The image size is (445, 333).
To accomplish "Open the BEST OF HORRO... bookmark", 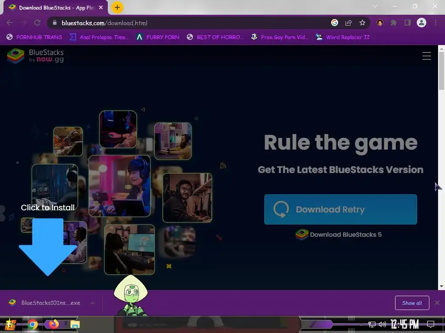I will [x=215, y=37].
